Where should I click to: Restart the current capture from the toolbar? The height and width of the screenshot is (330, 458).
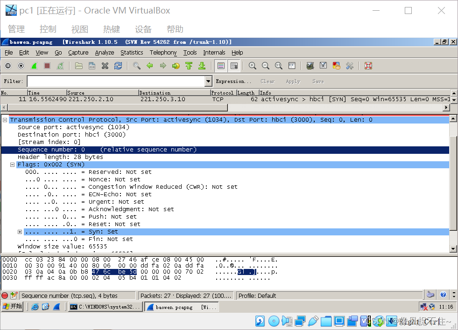(60, 66)
